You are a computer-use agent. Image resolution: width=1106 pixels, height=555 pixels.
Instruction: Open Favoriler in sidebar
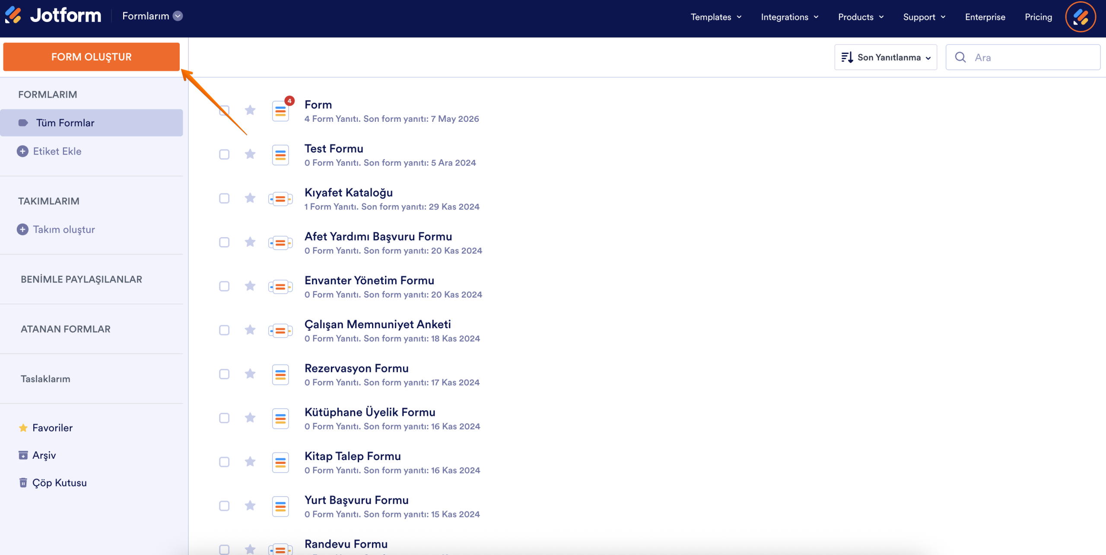pos(46,428)
